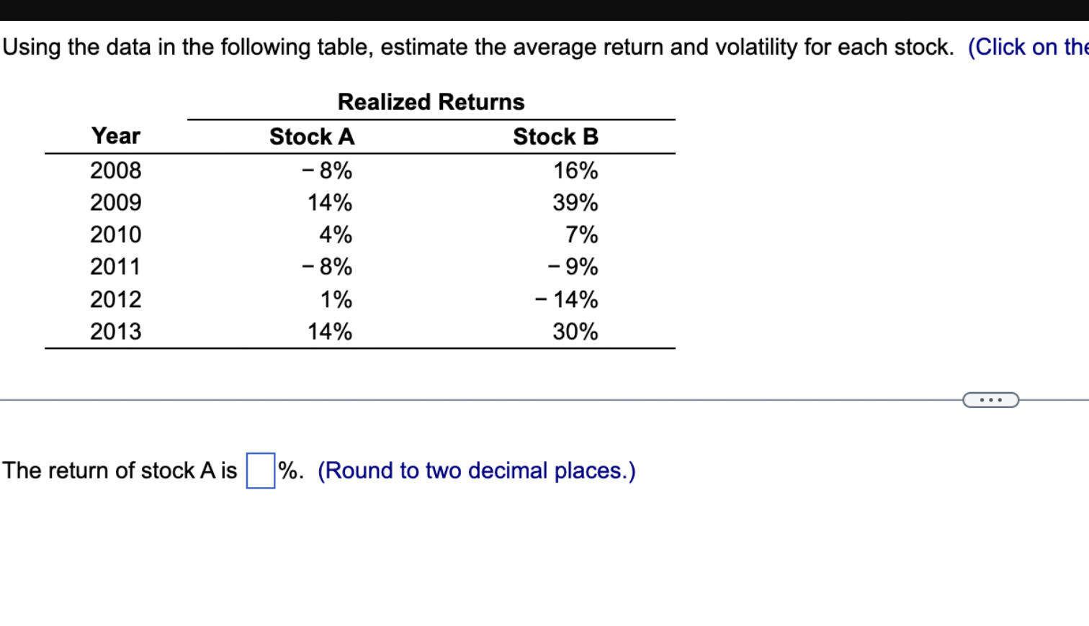Open the ellipsis options button on the divider
This screenshot has width=1089, height=626.
pos(991,399)
